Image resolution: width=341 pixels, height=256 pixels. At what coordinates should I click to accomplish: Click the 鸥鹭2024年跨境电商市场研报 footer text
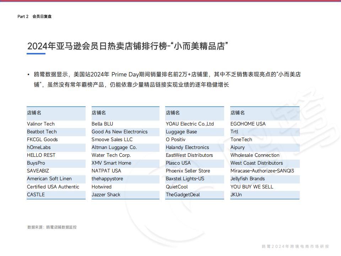pos(295,246)
